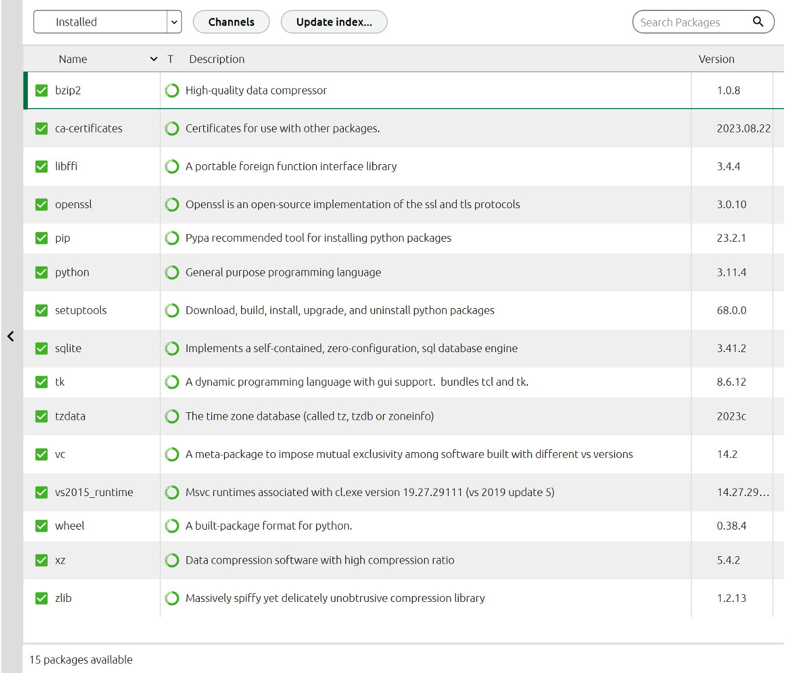Click the xz description text
The image size is (785, 673).
(320, 560)
